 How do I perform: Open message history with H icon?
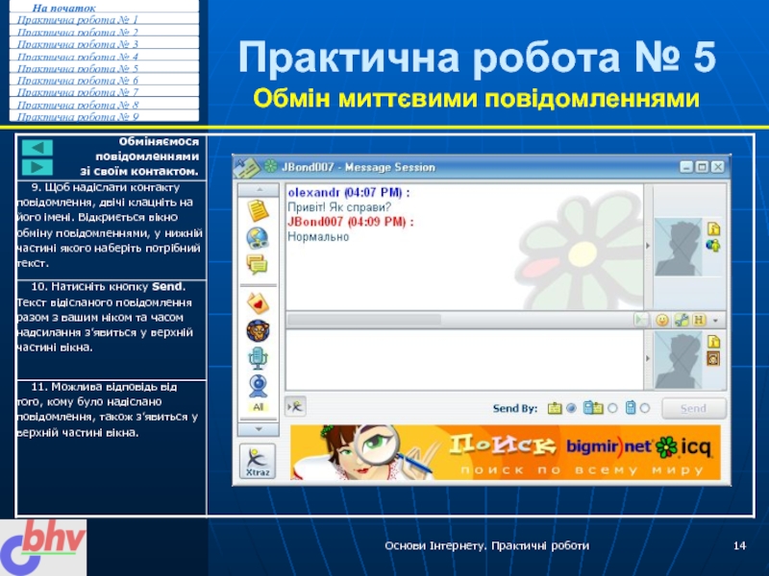[699, 321]
